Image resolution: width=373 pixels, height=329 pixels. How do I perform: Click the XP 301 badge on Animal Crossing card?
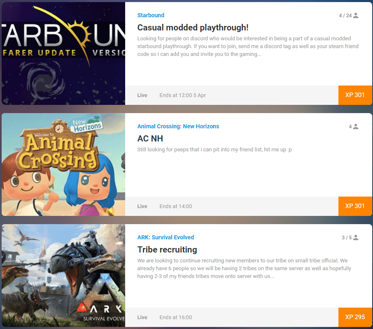coord(355,206)
